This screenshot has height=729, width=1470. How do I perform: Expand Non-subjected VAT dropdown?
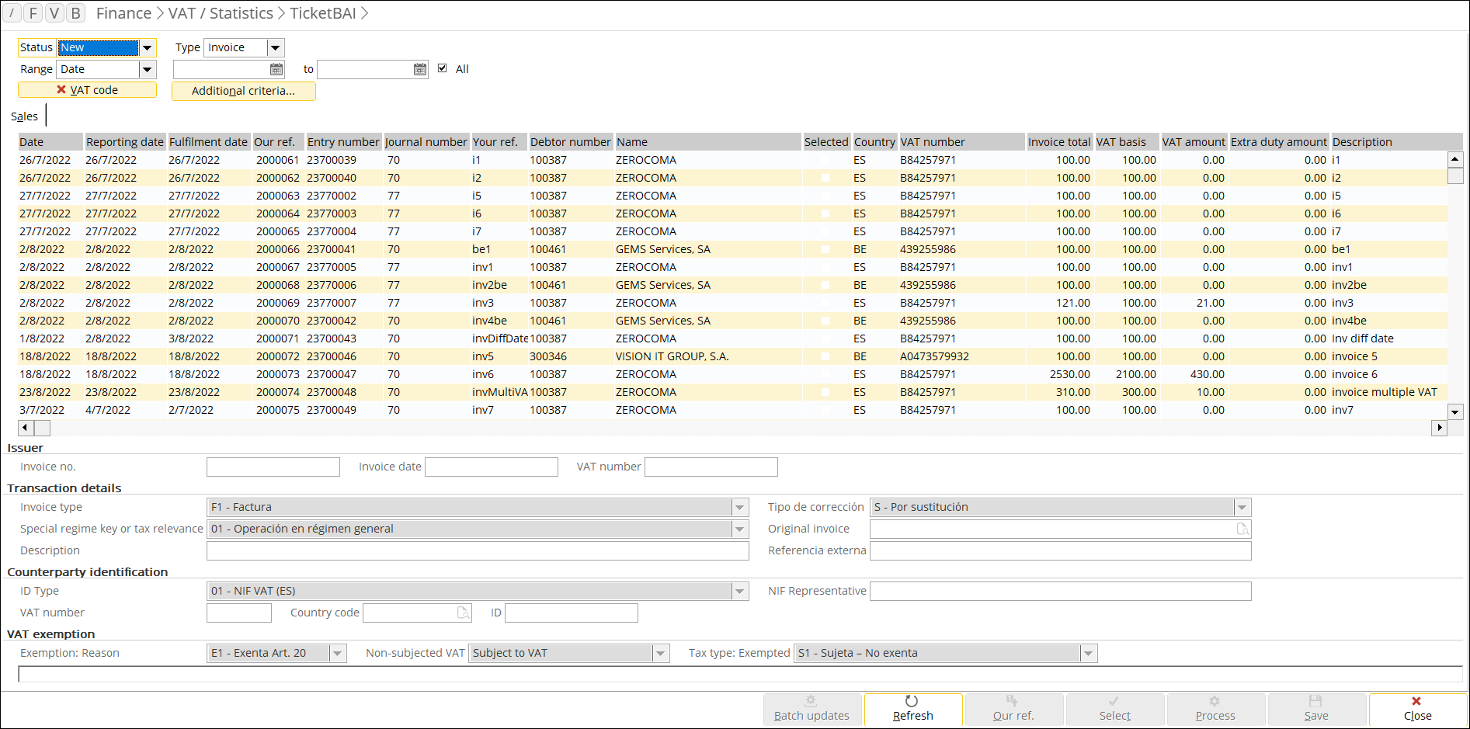click(661, 653)
